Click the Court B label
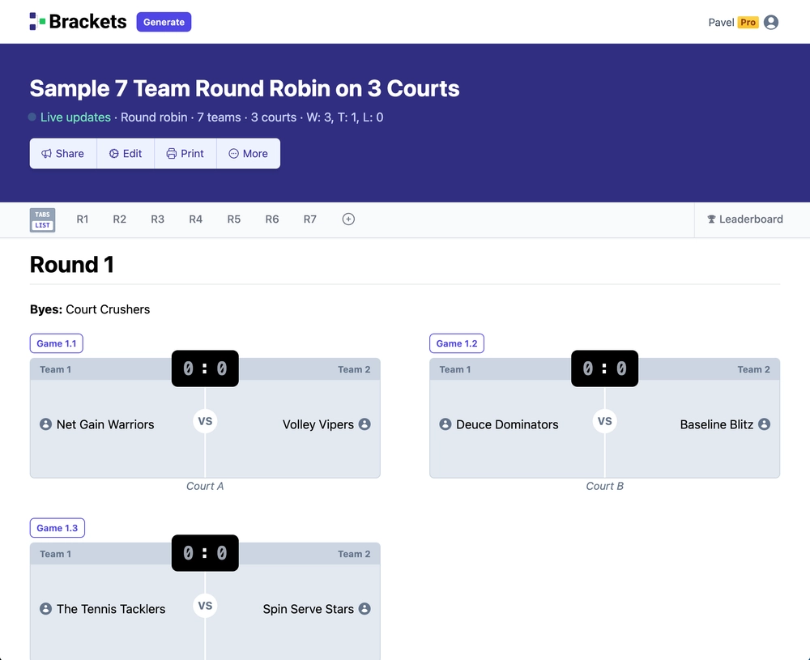Image resolution: width=810 pixels, height=660 pixels. [x=604, y=486]
